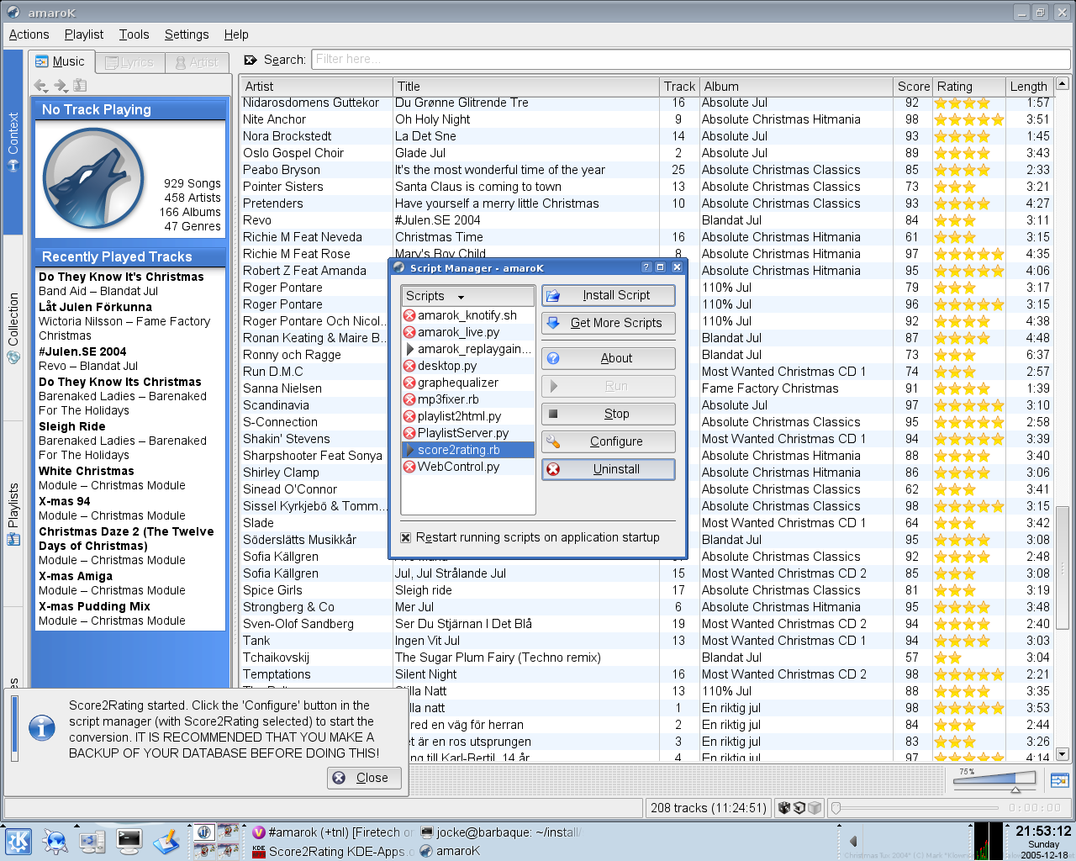This screenshot has height=861, width=1076.
Task: Click playlist scrollbar up arrow
Action: click(x=1062, y=83)
